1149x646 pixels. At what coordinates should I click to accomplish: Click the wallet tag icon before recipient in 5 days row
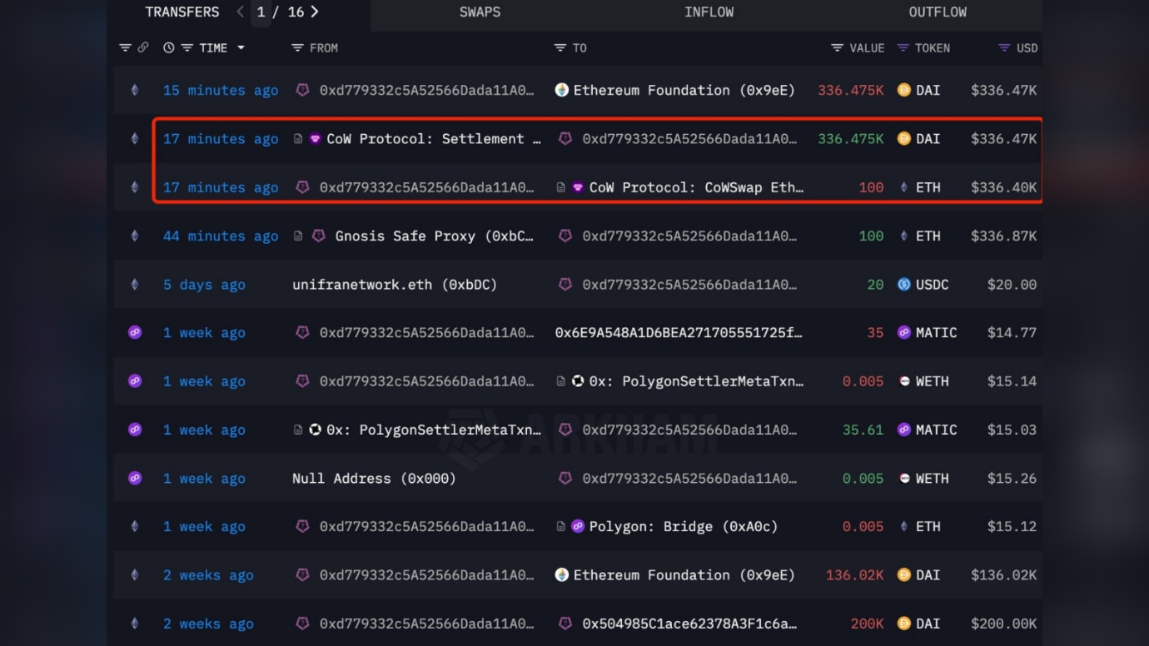pyautogui.click(x=565, y=285)
